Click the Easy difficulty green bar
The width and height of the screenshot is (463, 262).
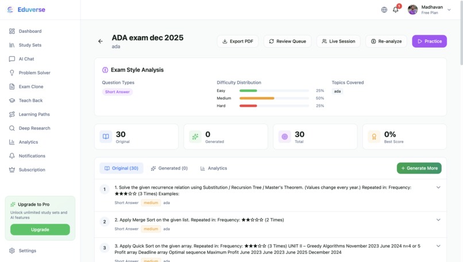pos(248,91)
